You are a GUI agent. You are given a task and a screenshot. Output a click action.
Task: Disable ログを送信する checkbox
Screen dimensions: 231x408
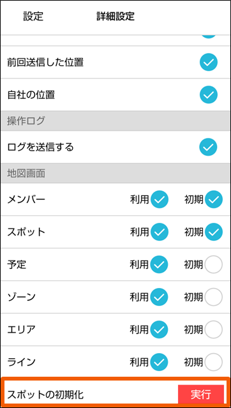tap(209, 147)
